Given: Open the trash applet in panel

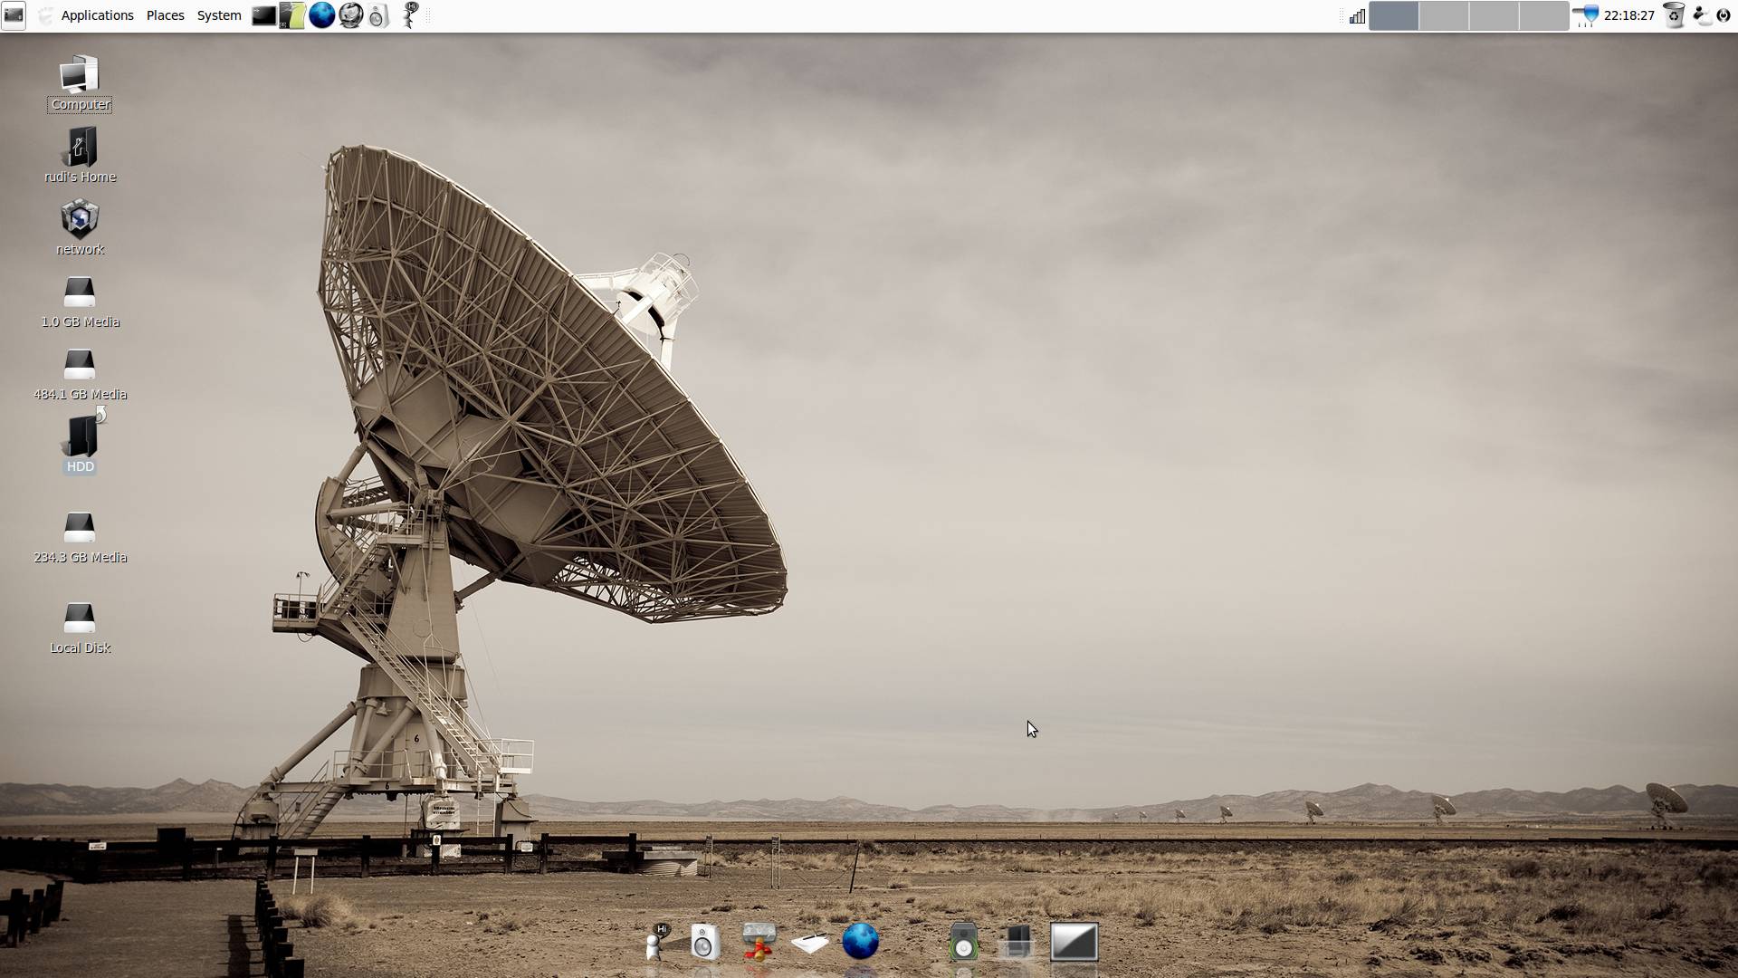Looking at the screenshot, I should tap(1674, 15).
